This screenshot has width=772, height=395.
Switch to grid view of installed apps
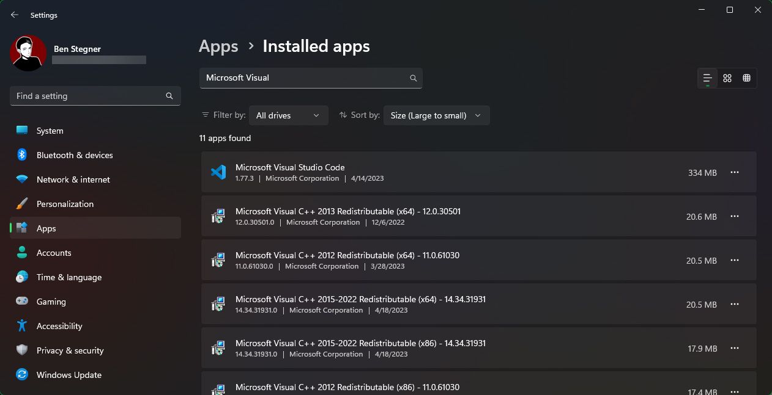coord(727,78)
